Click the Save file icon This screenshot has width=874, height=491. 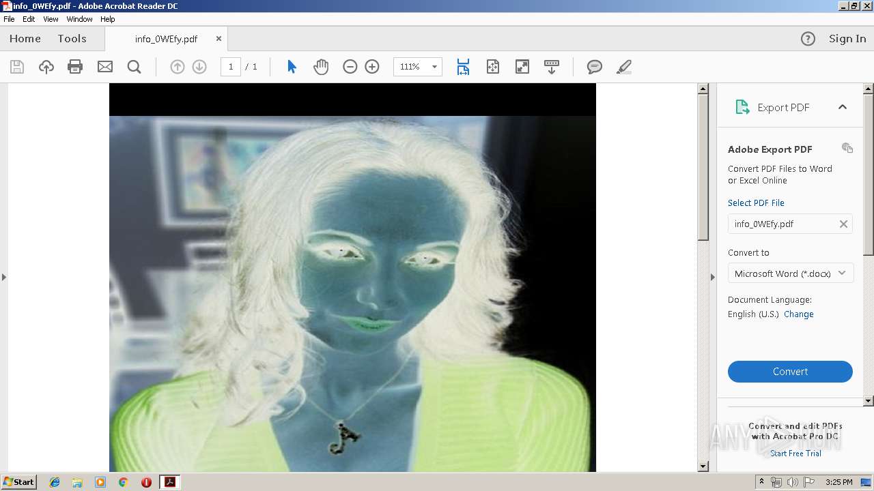click(x=17, y=67)
